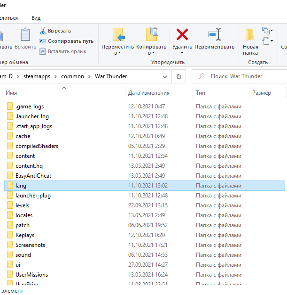Click War Thunder breadcrumb segment
287x295 pixels.
coord(111,76)
